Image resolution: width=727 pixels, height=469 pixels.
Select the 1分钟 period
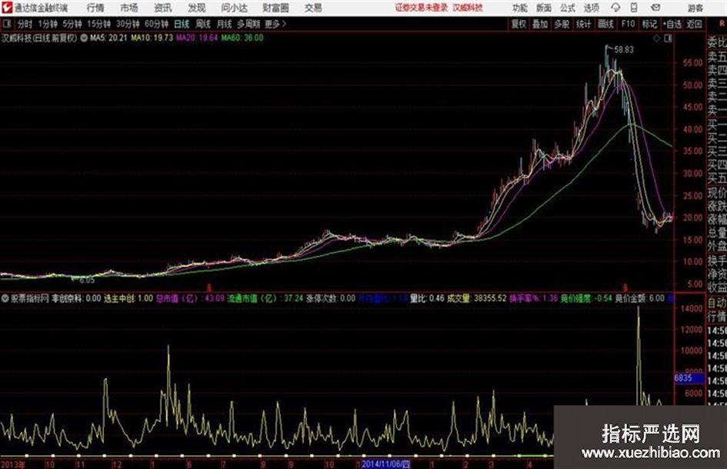tap(47, 24)
